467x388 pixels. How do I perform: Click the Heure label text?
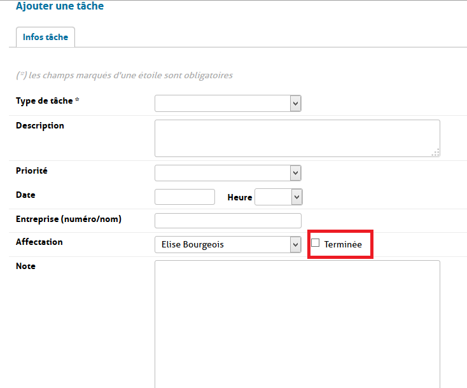tap(240, 198)
